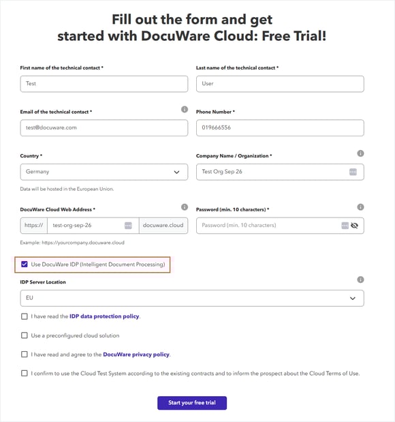The image size is (395, 422).
Task: Check the Cloud Test System confirmation box
Action: [x=25, y=374]
